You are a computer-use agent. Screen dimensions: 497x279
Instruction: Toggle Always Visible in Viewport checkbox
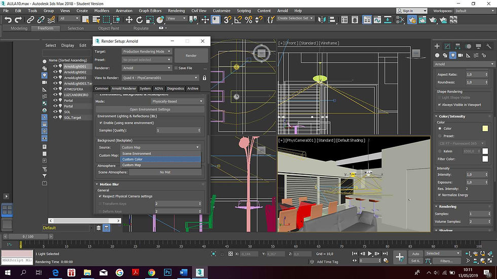pyautogui.click(x=439, y=105)
